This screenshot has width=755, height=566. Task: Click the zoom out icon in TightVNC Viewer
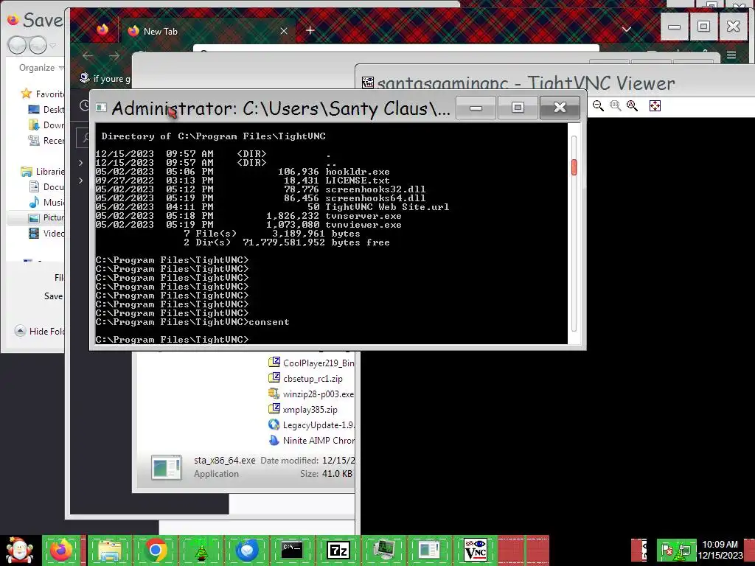(598, 106)
